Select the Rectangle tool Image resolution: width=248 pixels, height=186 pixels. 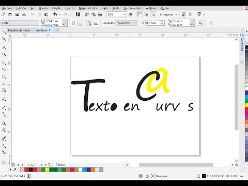pyautogui.click(x=4, y=76)
